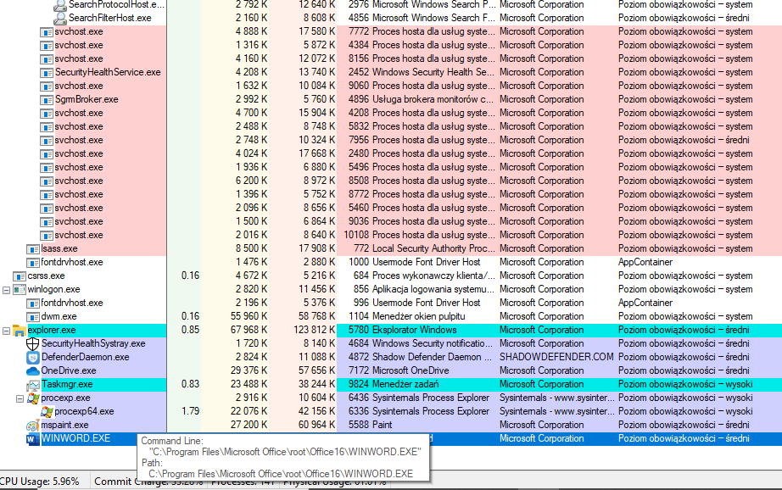
Task: Click the icon of svchost.exe PID 2480
Action: tap(47, 154)
